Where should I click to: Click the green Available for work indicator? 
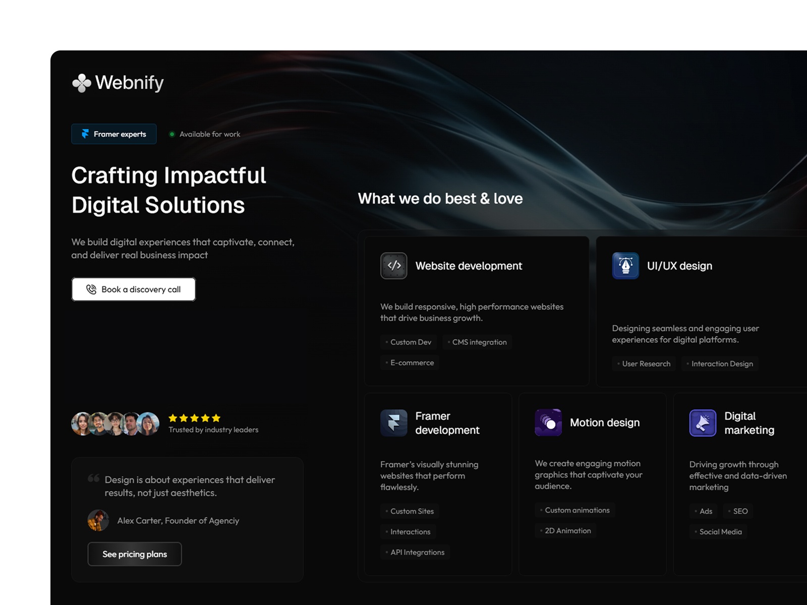point(172,134)
